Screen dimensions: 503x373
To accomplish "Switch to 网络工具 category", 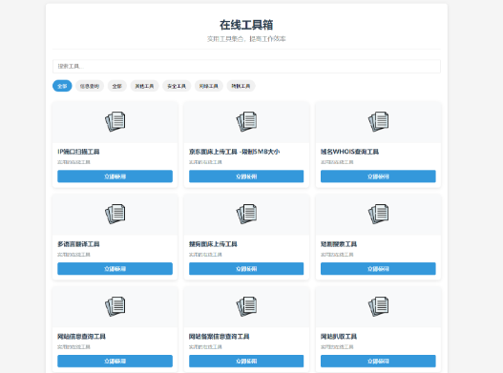I will (x=208, y=86).
